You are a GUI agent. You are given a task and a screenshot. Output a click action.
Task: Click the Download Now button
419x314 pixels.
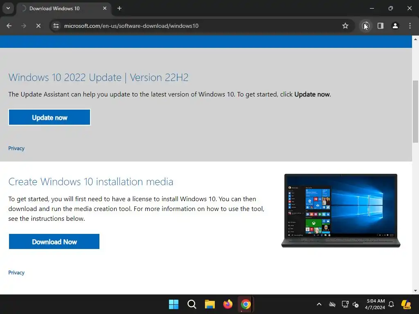point(54,241)
